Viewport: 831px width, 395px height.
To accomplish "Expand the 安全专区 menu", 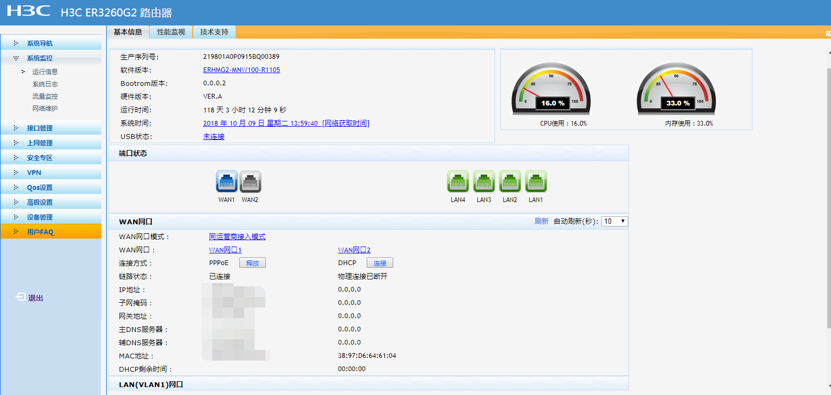I will tap(51, 158).
